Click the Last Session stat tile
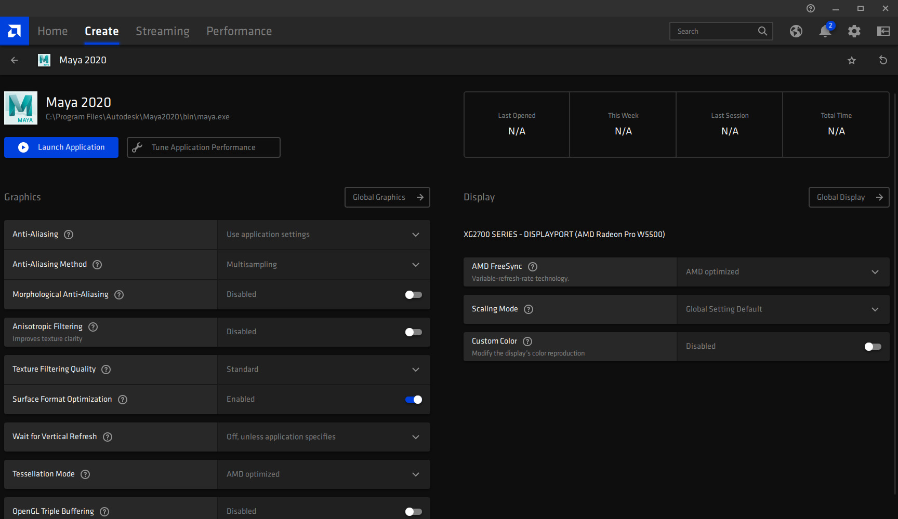 point(730,125)
